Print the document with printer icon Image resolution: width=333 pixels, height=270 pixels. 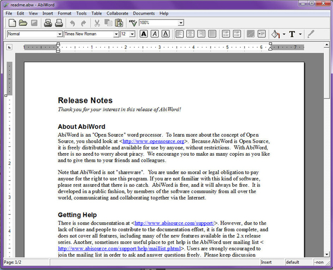[x=59, y=23]
